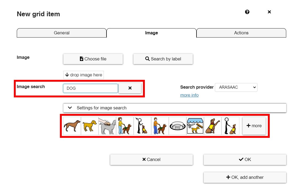The width and height of the screenshot is (303, 194).
Task: Switch to the General tab
Action: point(62,33)
